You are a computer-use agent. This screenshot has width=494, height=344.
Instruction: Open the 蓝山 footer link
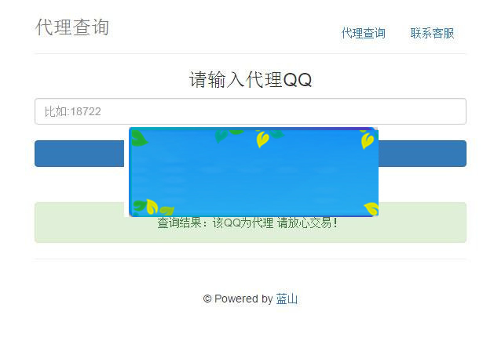[x=287, y=299]
